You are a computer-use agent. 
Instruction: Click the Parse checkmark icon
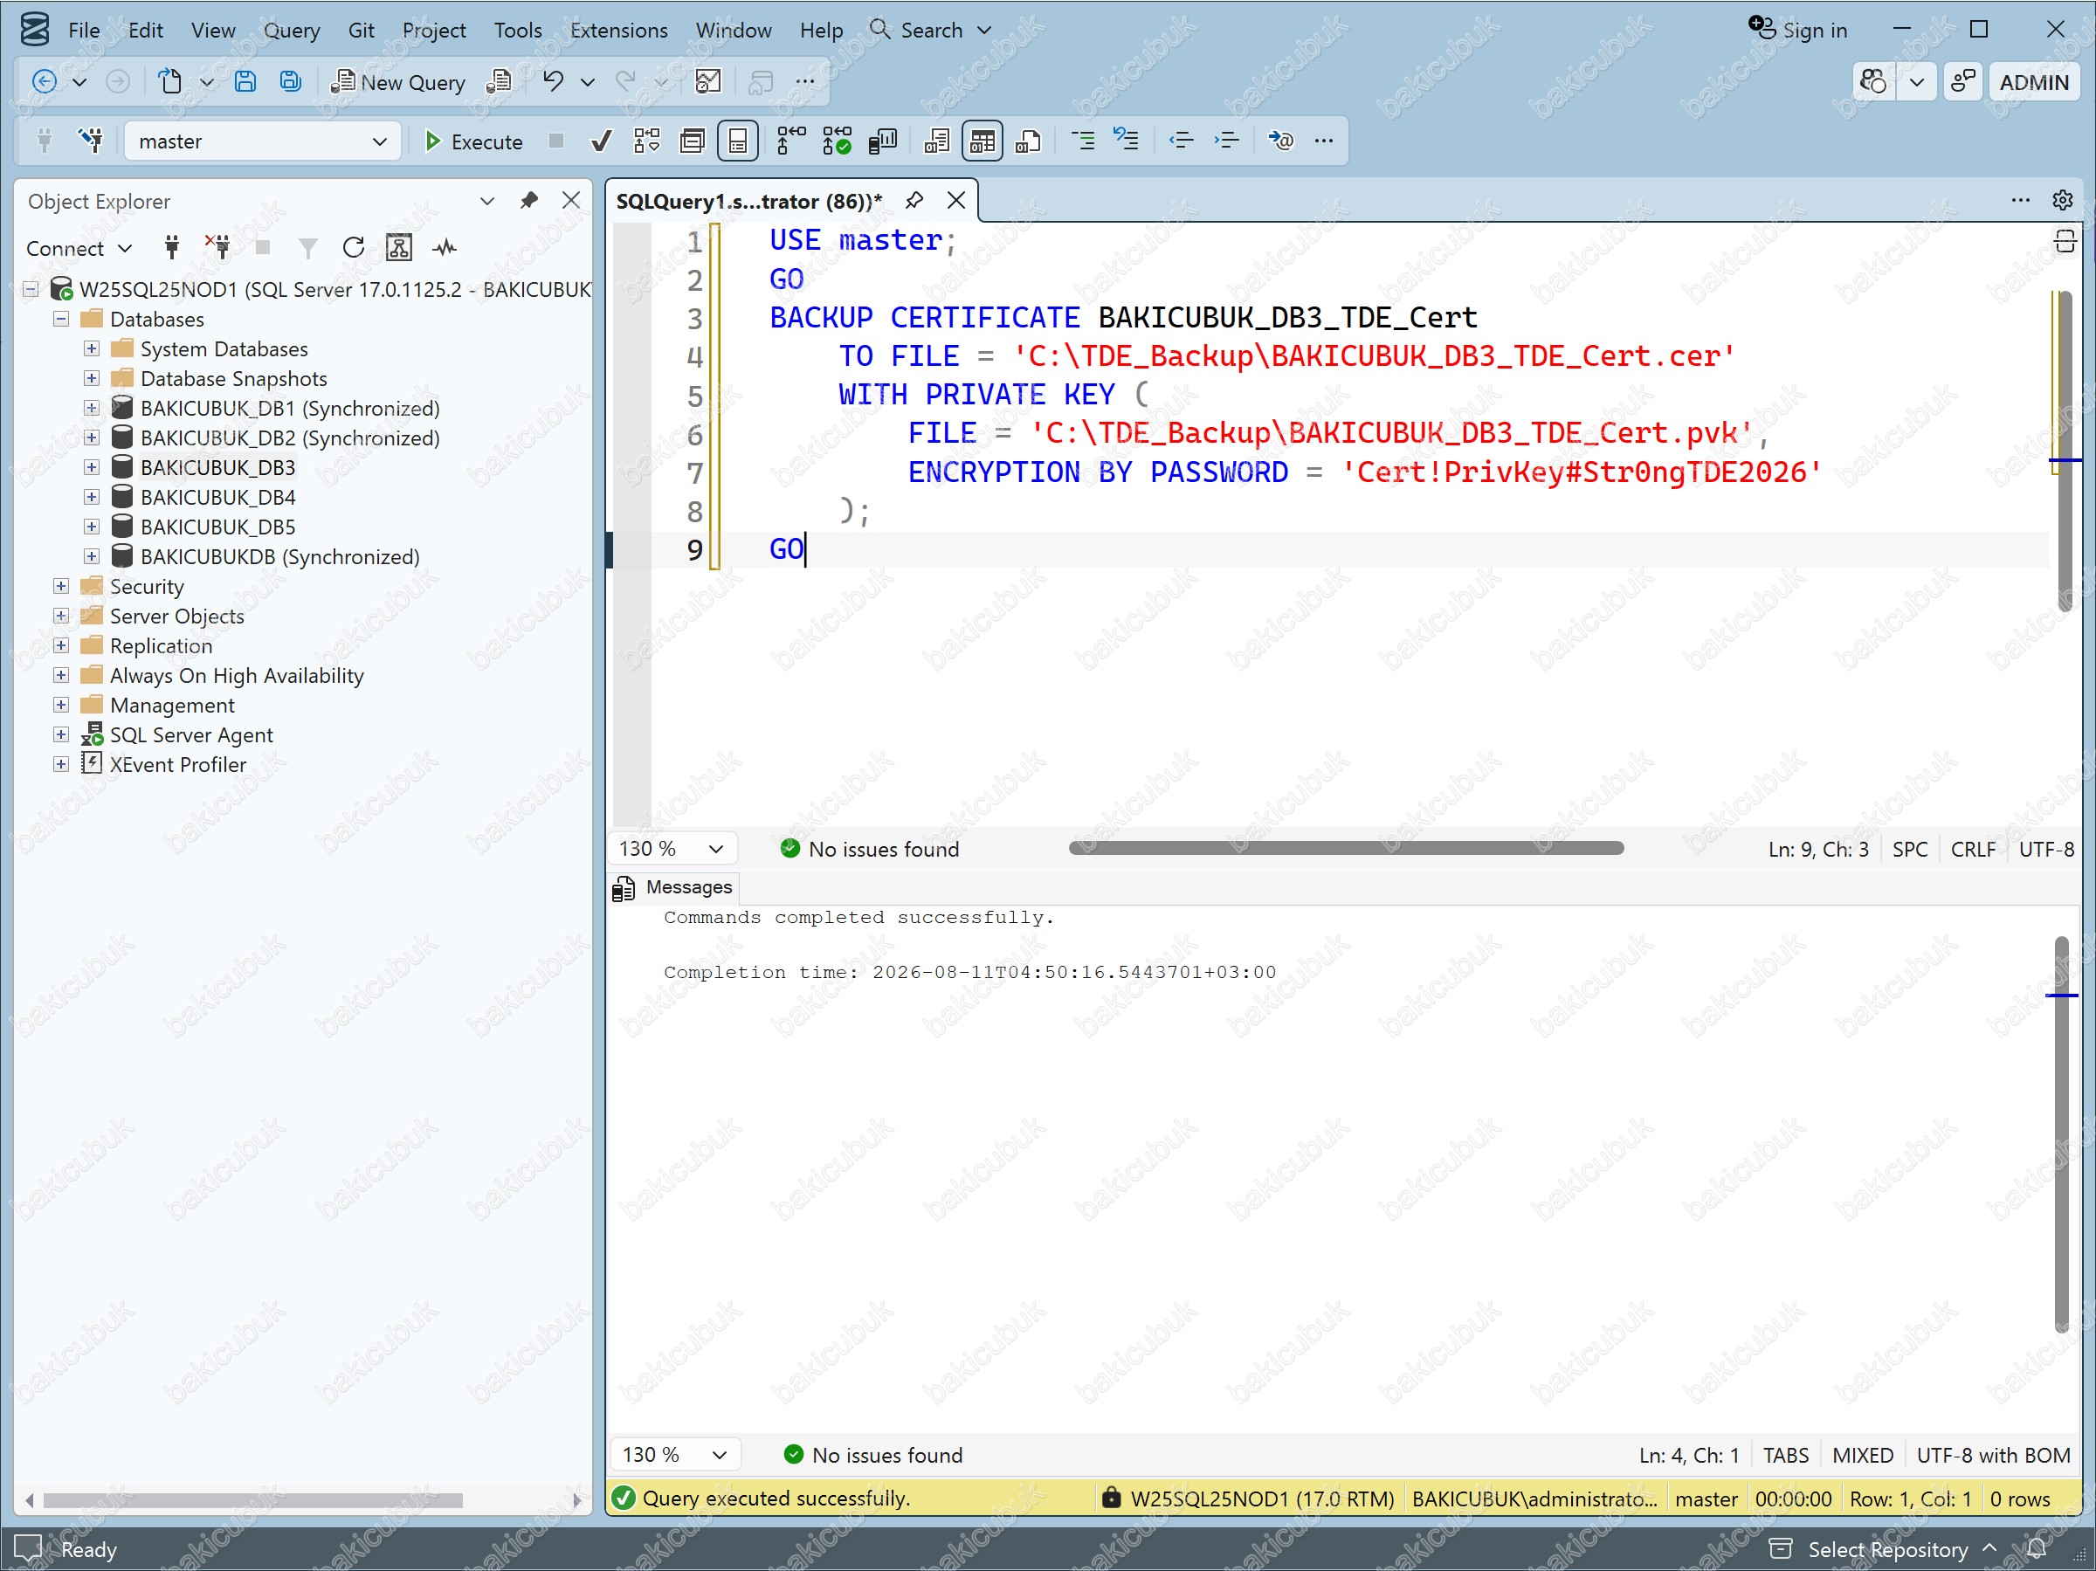[601, 141]
